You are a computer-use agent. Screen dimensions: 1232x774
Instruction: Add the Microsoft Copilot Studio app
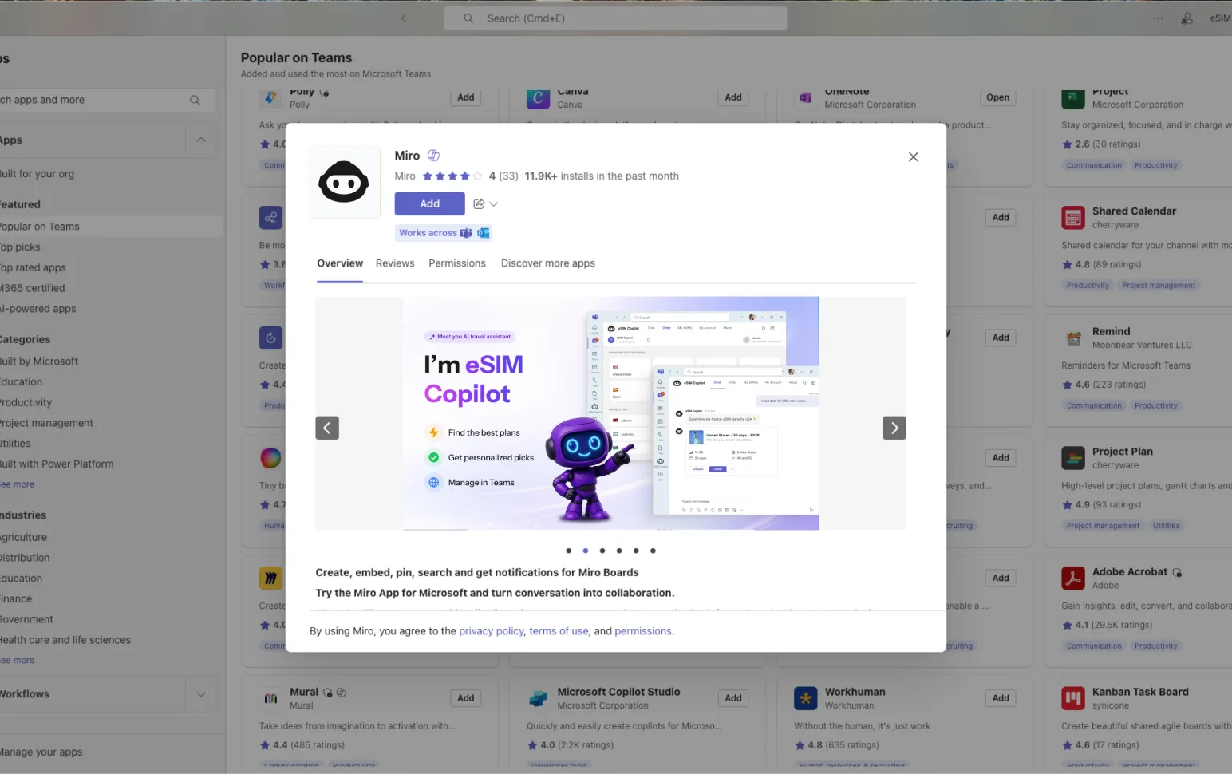click(x=733, y=698)
